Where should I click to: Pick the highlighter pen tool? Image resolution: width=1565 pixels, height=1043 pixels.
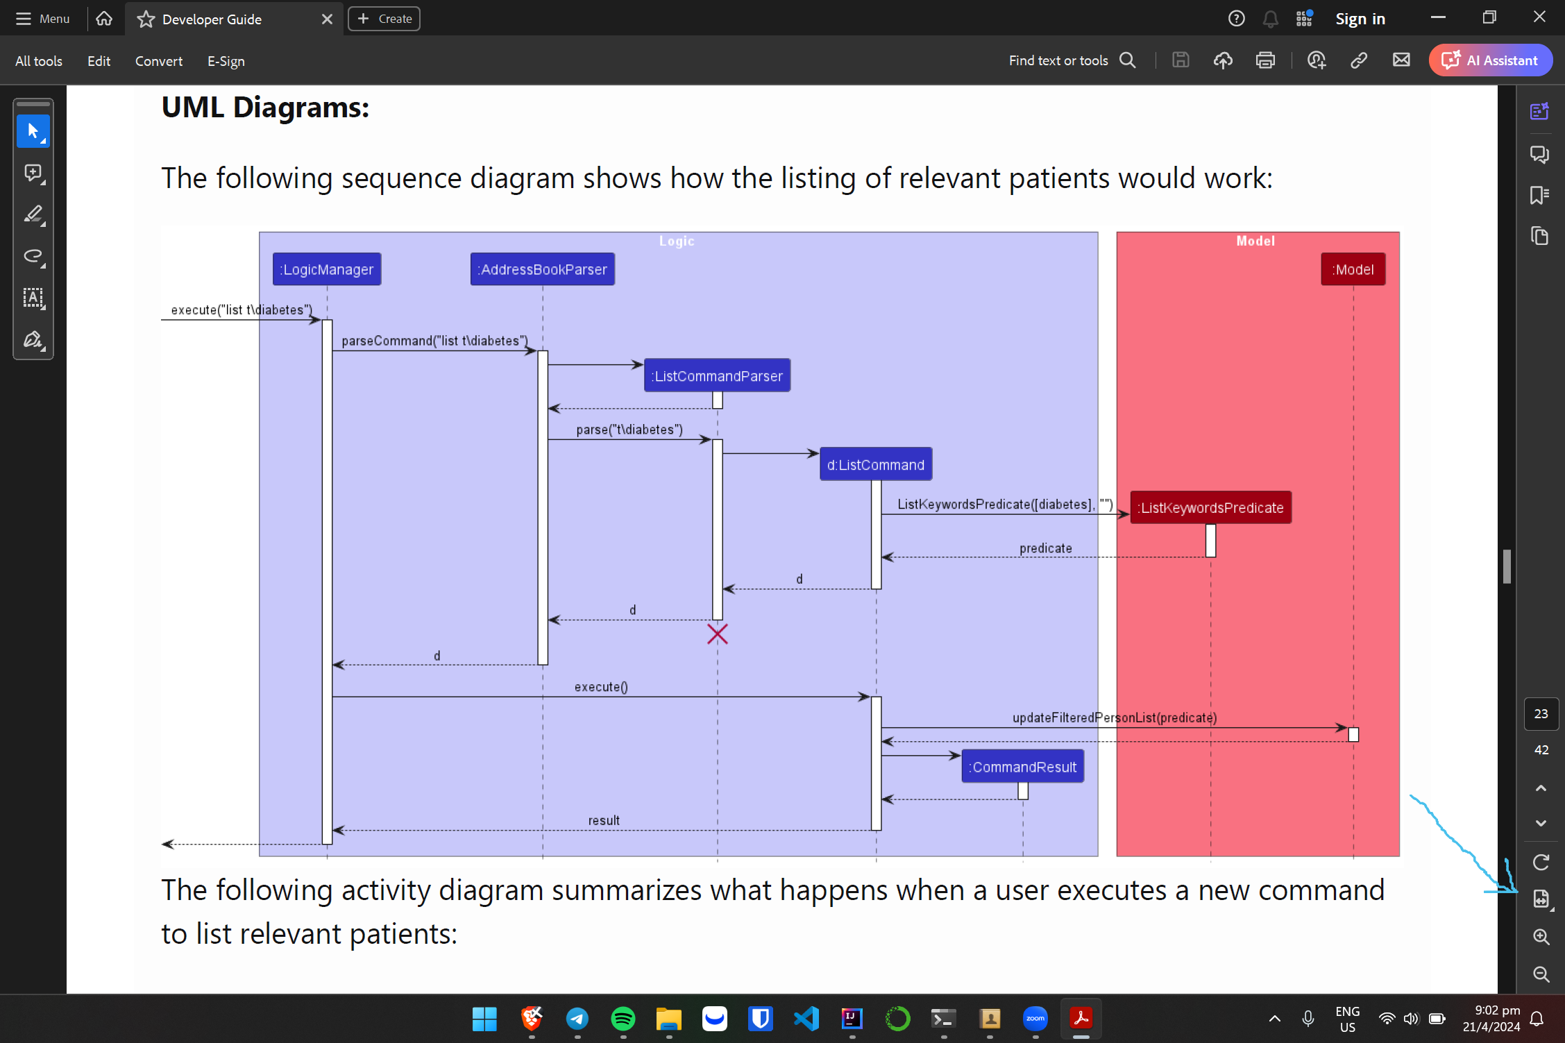(x=33, y=214)
